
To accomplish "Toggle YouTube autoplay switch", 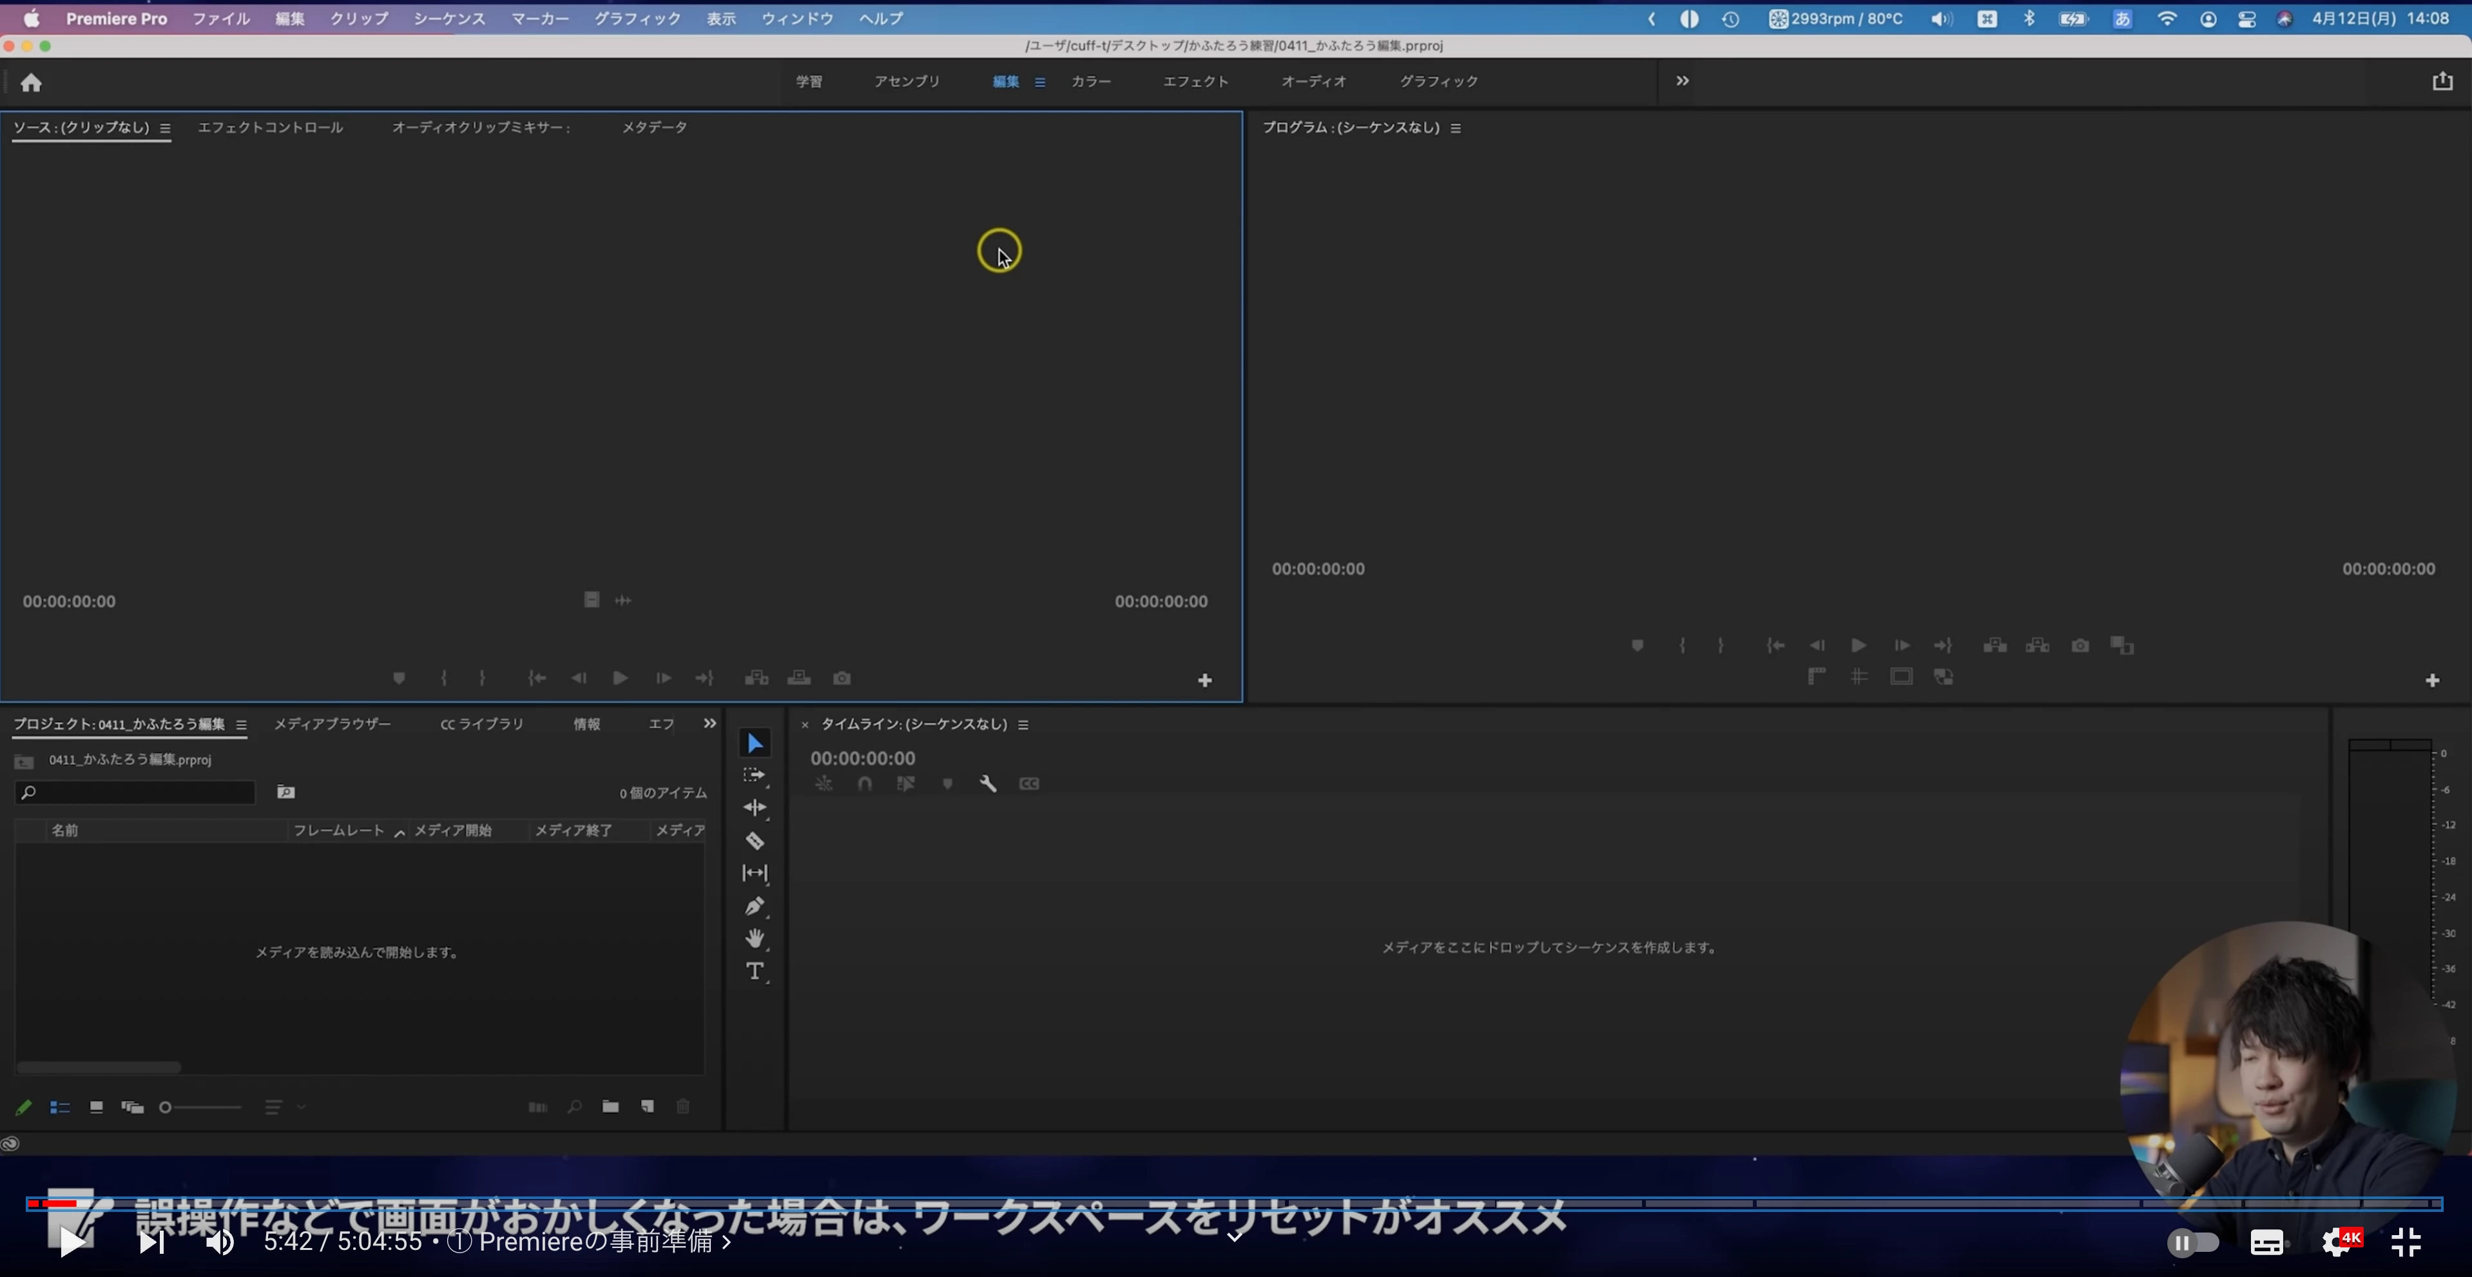I will (x=2193, y=1242).
